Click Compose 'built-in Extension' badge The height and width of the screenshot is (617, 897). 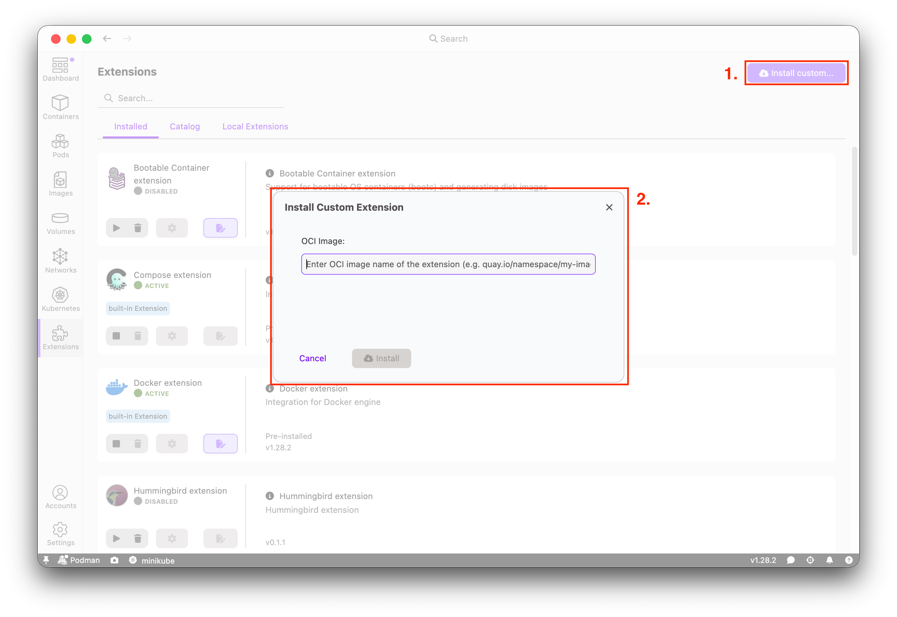pos(138,308)
